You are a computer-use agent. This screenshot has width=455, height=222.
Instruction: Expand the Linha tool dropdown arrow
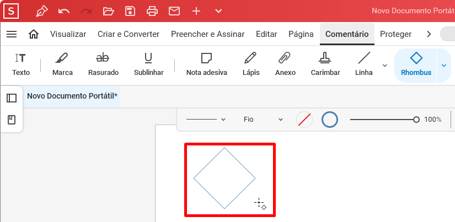pyautogui.click(x=385, y=65)
